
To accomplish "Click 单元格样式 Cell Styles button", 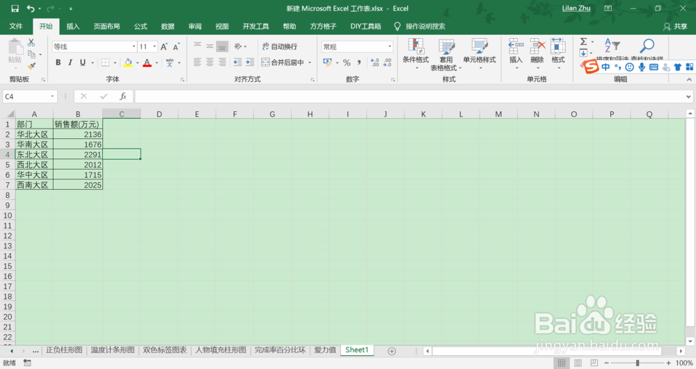I will 480,54.
